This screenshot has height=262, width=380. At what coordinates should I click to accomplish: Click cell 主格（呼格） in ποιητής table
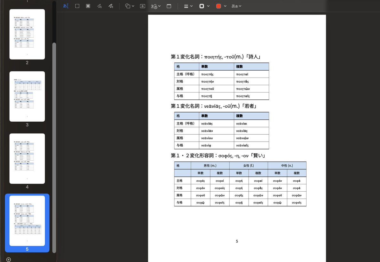[186, 74]
